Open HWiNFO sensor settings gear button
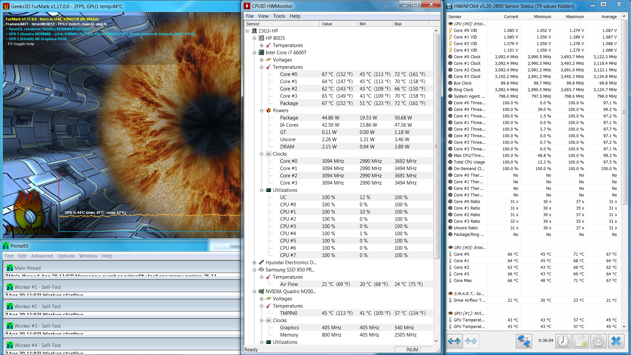Screen dimensions: 631x355 pyautogui.click(x=598, y=341)
